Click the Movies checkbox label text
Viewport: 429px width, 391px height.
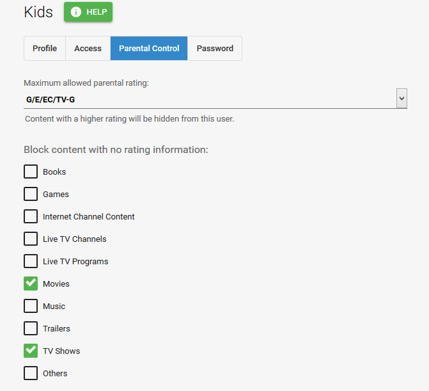coord(56,284)
